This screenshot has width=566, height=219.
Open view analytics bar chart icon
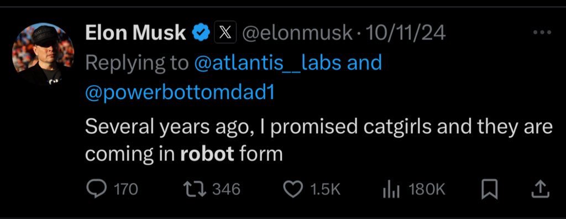[x=391, y=189]
